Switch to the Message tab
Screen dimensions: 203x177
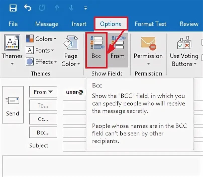click(x=47, y=24)
